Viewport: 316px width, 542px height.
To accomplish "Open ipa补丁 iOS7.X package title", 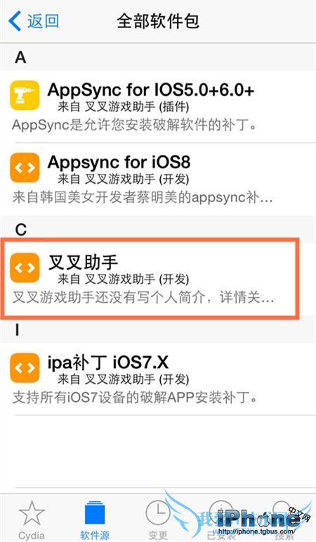I will click(x=108, y=363).
